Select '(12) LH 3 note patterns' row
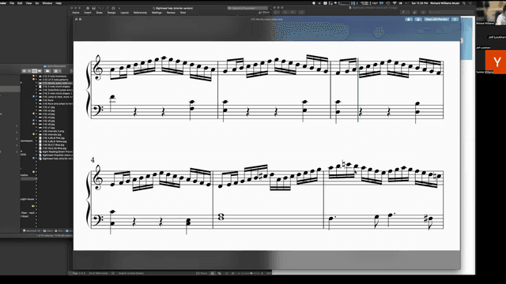The height and width of the screenshot is (284, 506). 55,80
